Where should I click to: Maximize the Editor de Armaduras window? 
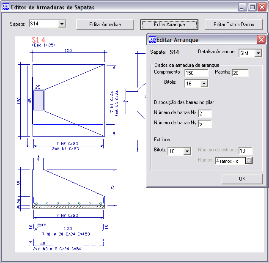coord(252,7)
